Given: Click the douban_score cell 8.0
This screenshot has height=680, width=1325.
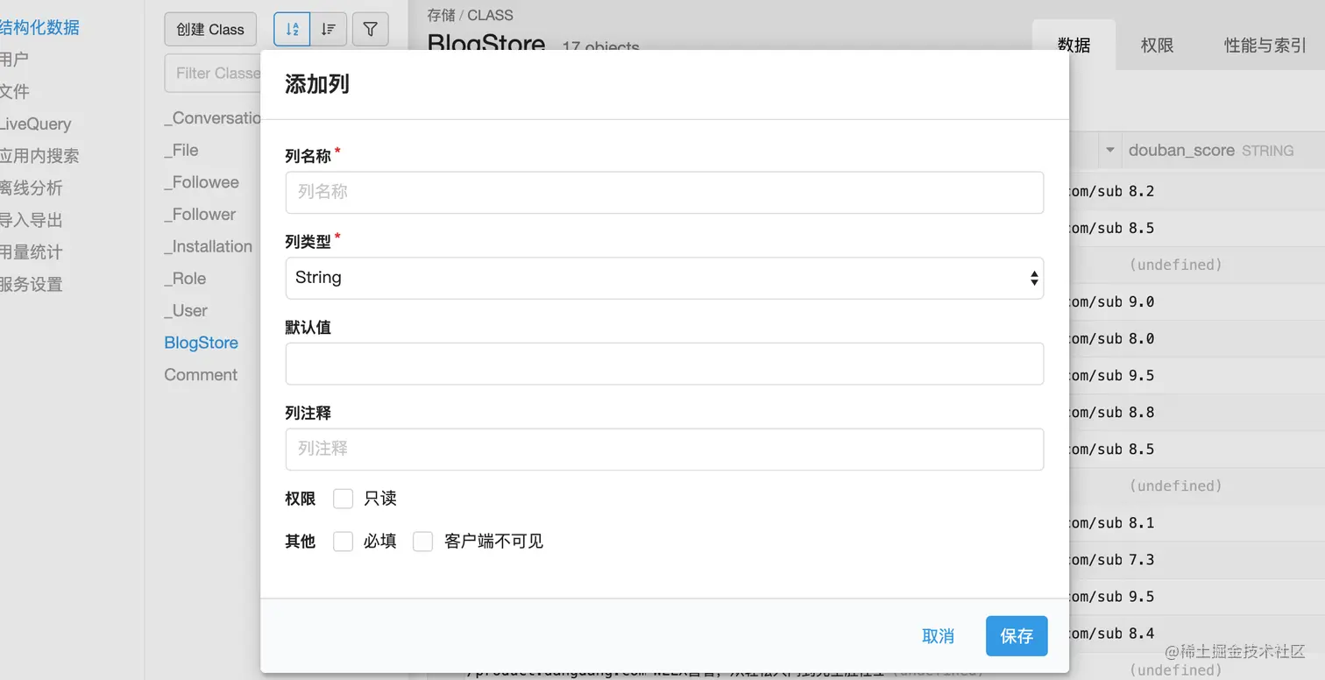Looking at the screenshot, I should point(1141,338).
